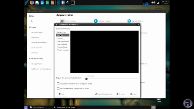Image resolution: width=194 pixels, height=109 pixels.
Task: Click the workspace switcher in bottom panel
Action: pyautogui.click(x=153, y=107)
